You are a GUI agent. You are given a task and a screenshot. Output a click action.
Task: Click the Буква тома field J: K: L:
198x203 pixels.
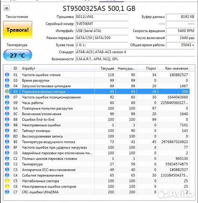pos(102,45)
